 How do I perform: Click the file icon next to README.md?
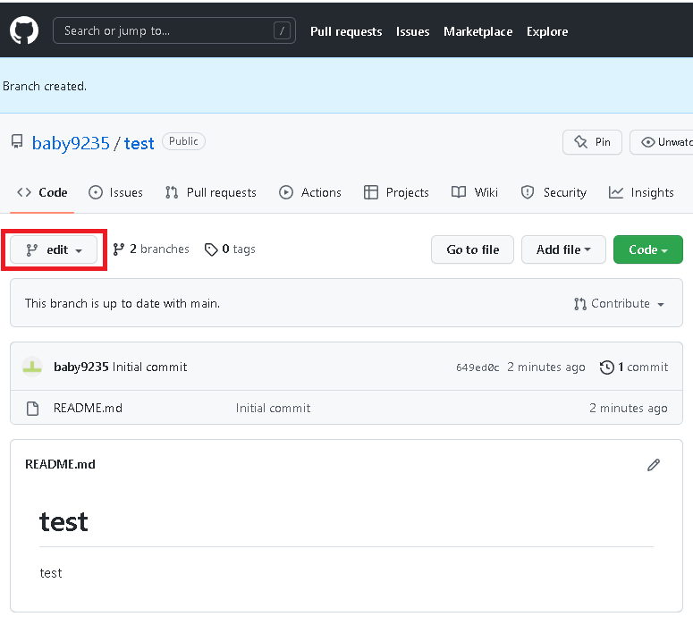pyautogui.click(x=33, y=409)
